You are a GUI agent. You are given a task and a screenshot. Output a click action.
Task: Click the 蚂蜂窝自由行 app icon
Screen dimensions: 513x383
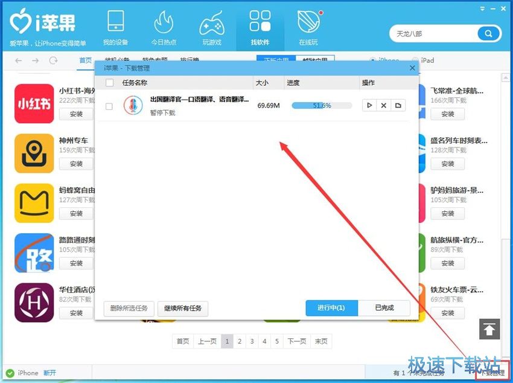click(x=34, y=203)
